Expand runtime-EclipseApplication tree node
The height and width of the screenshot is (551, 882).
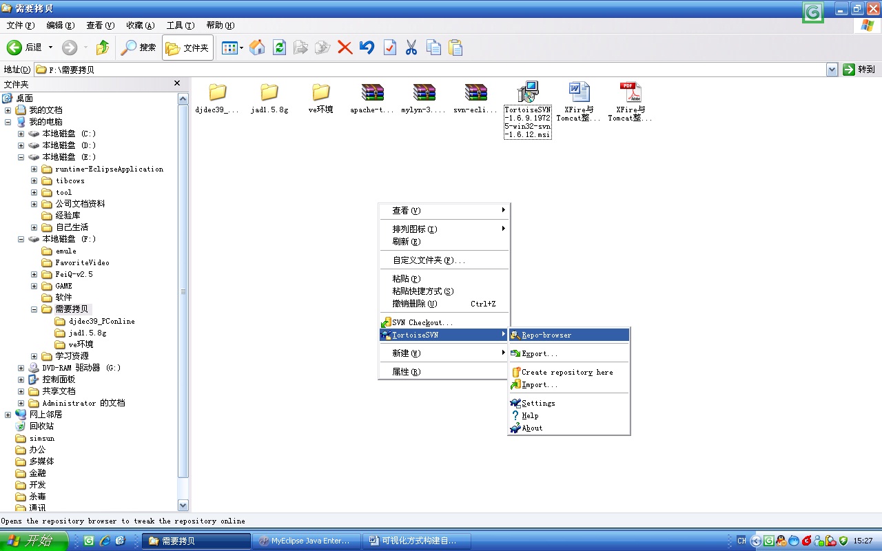pyautogui.click(x=34, y=169)
